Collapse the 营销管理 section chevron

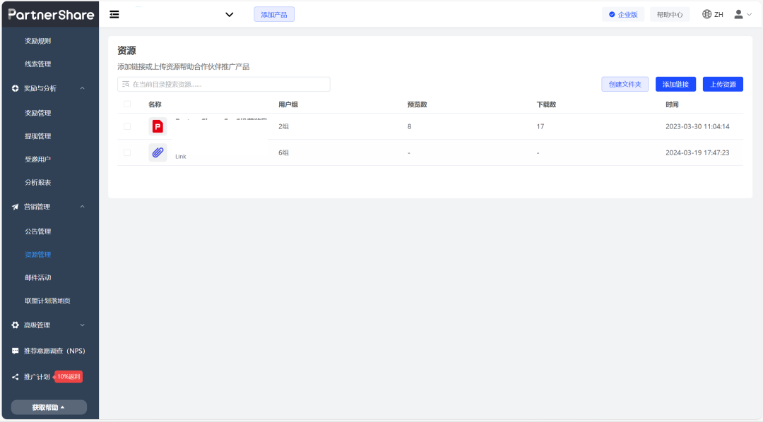(x=82, y=207)
